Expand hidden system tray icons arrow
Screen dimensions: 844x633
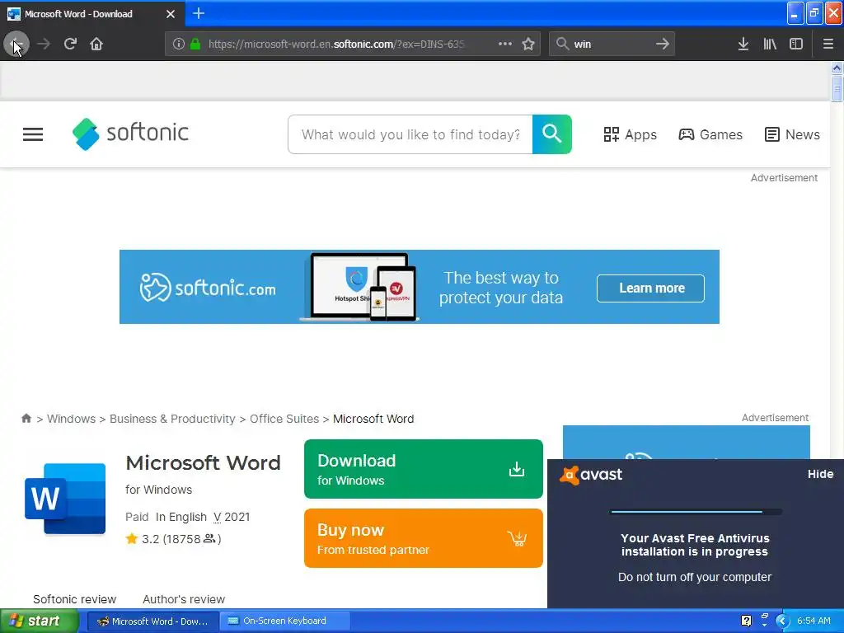(x=782, y=621)
